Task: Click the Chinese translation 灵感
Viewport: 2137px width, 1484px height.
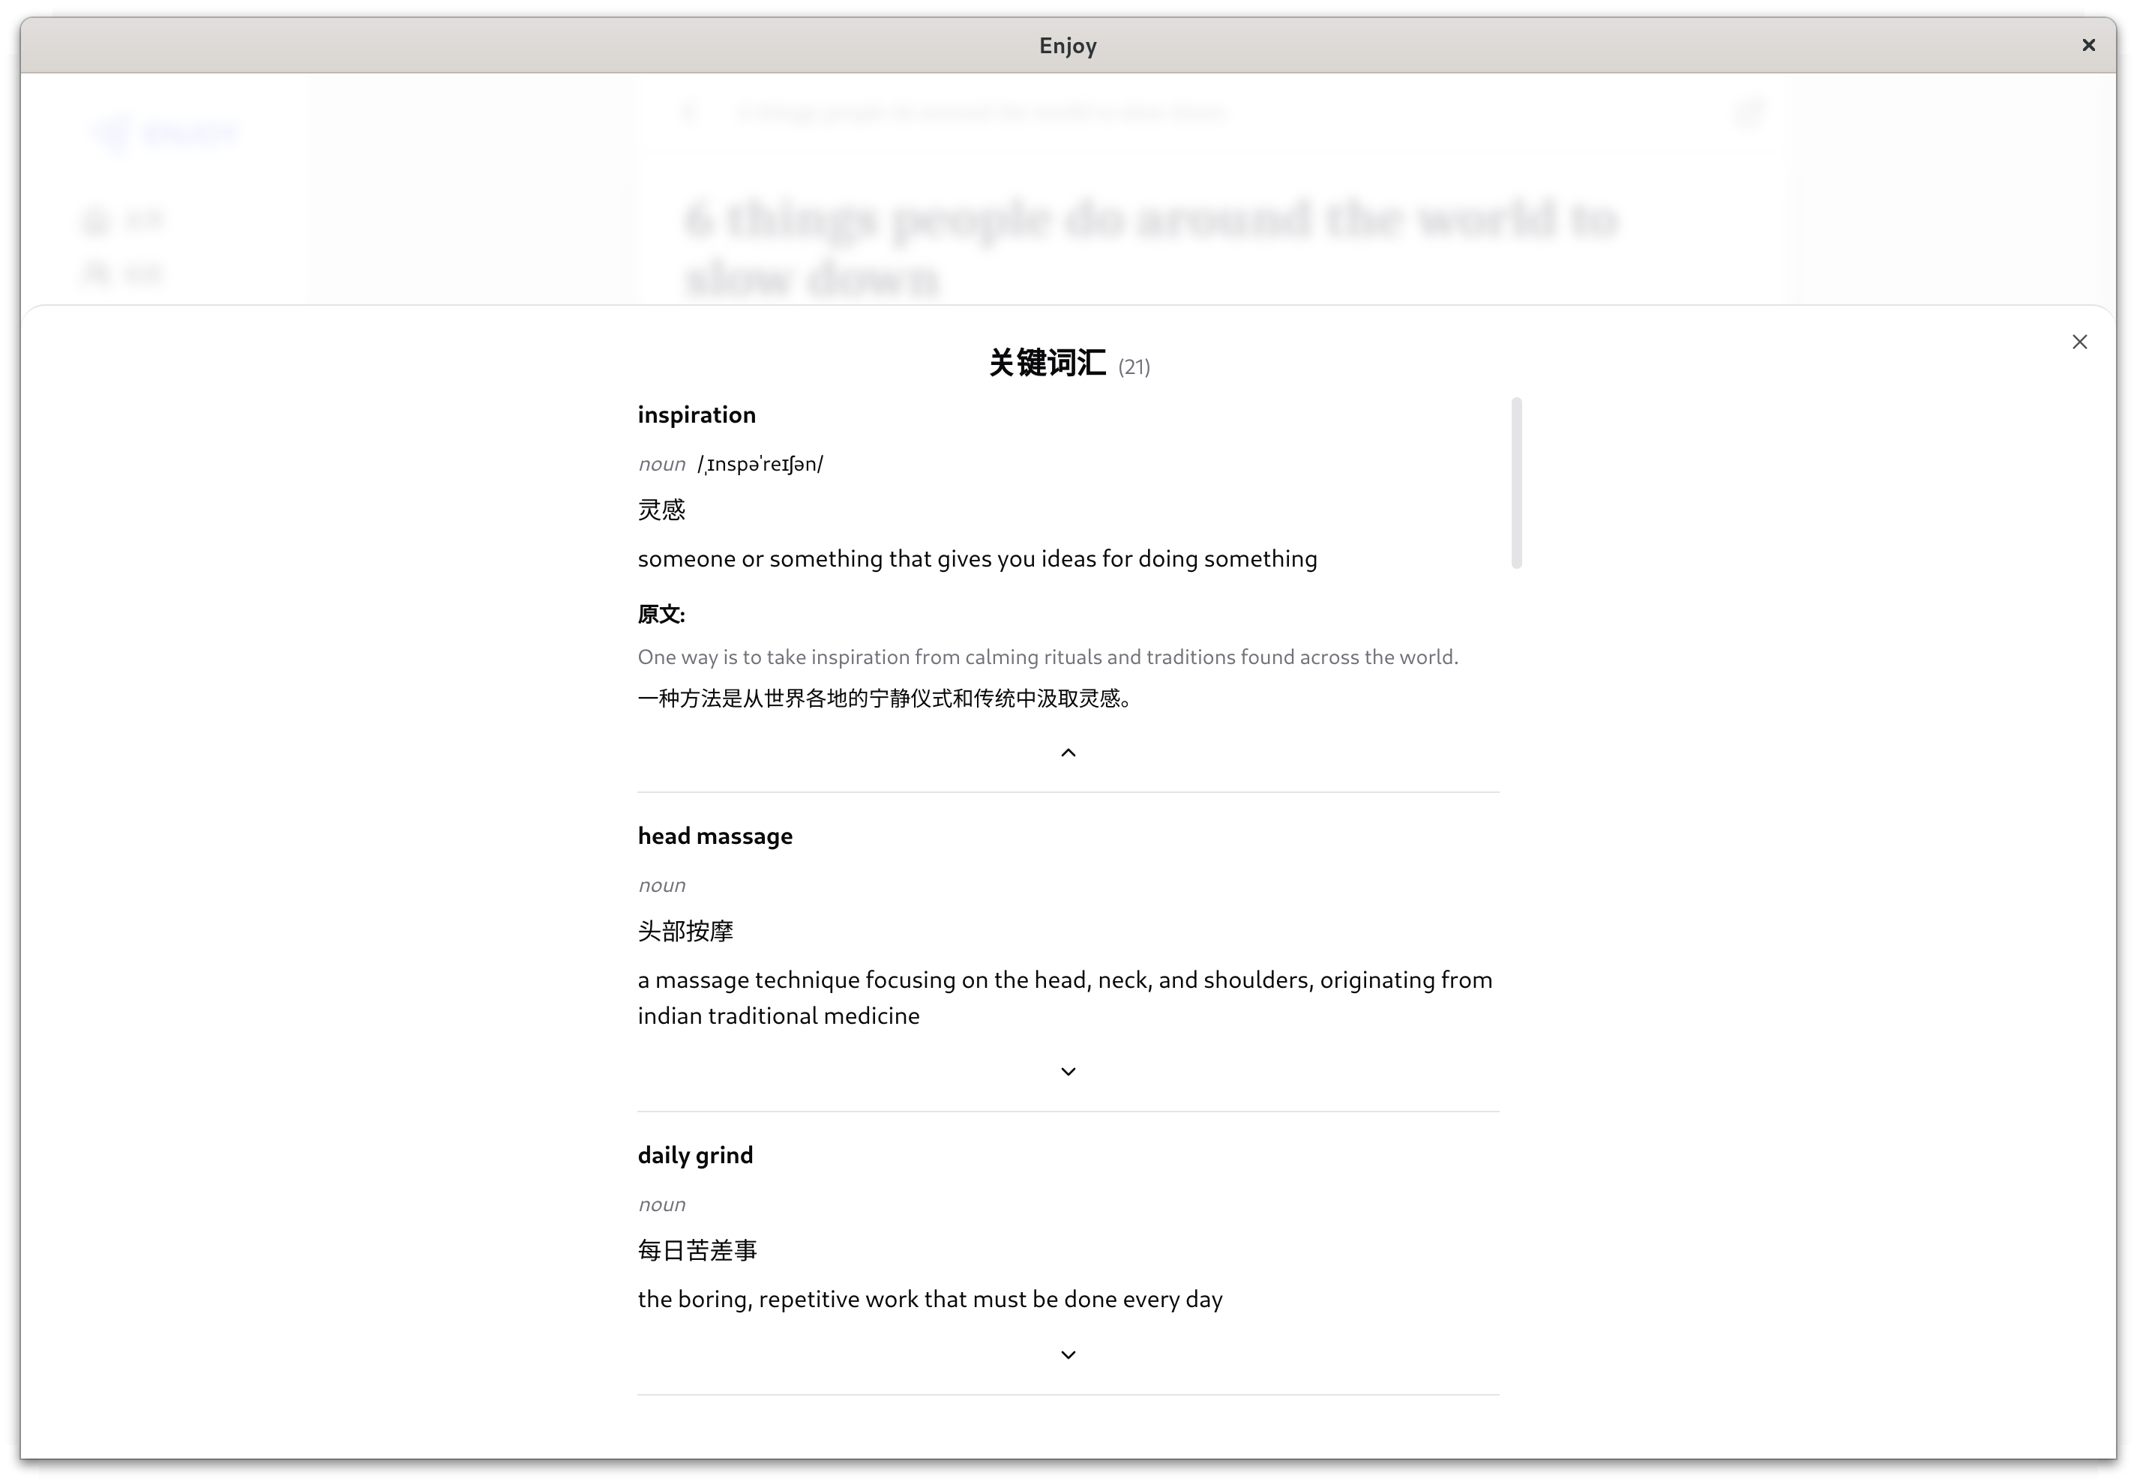Action: (x=661, y=509)
